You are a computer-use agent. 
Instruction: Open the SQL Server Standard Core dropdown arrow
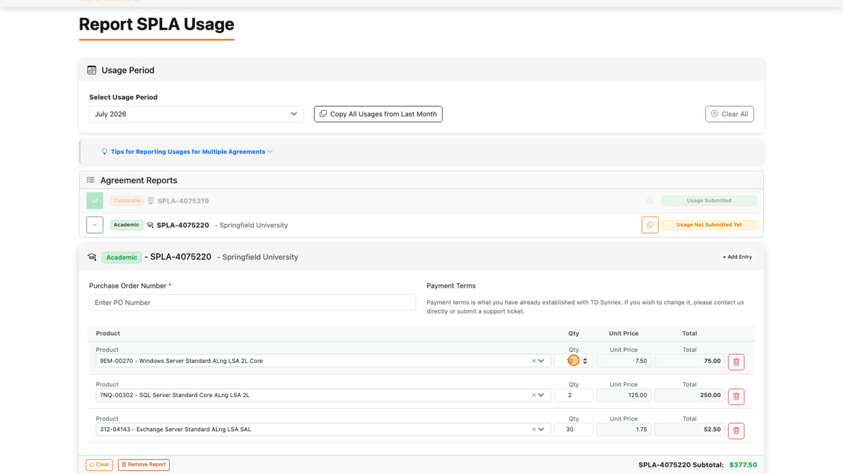pyautogui.click(x=542, y=395)
